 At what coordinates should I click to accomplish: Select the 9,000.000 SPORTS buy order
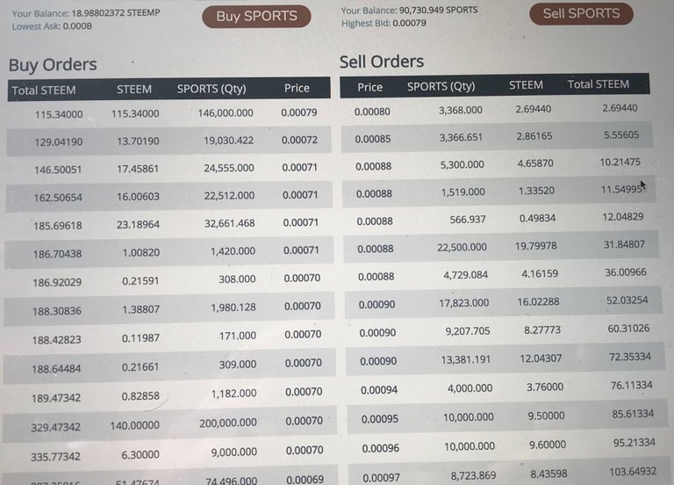tap(169, 453)
